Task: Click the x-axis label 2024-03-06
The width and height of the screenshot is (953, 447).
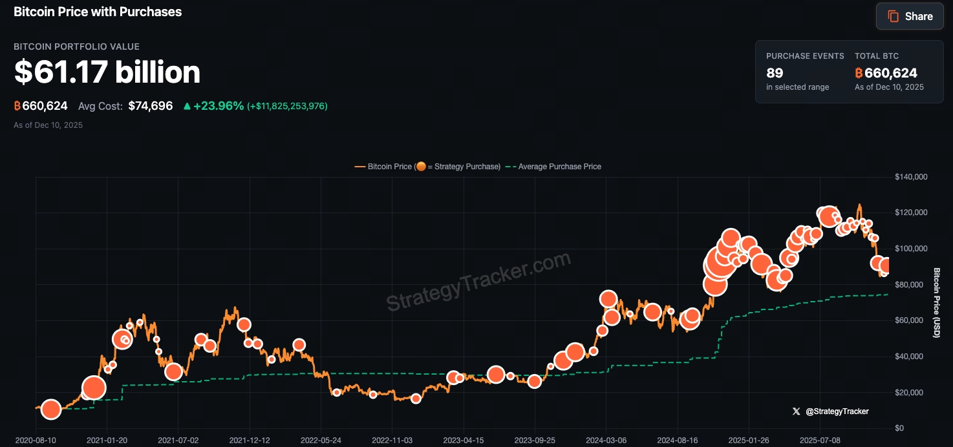Action: (606, 439)
